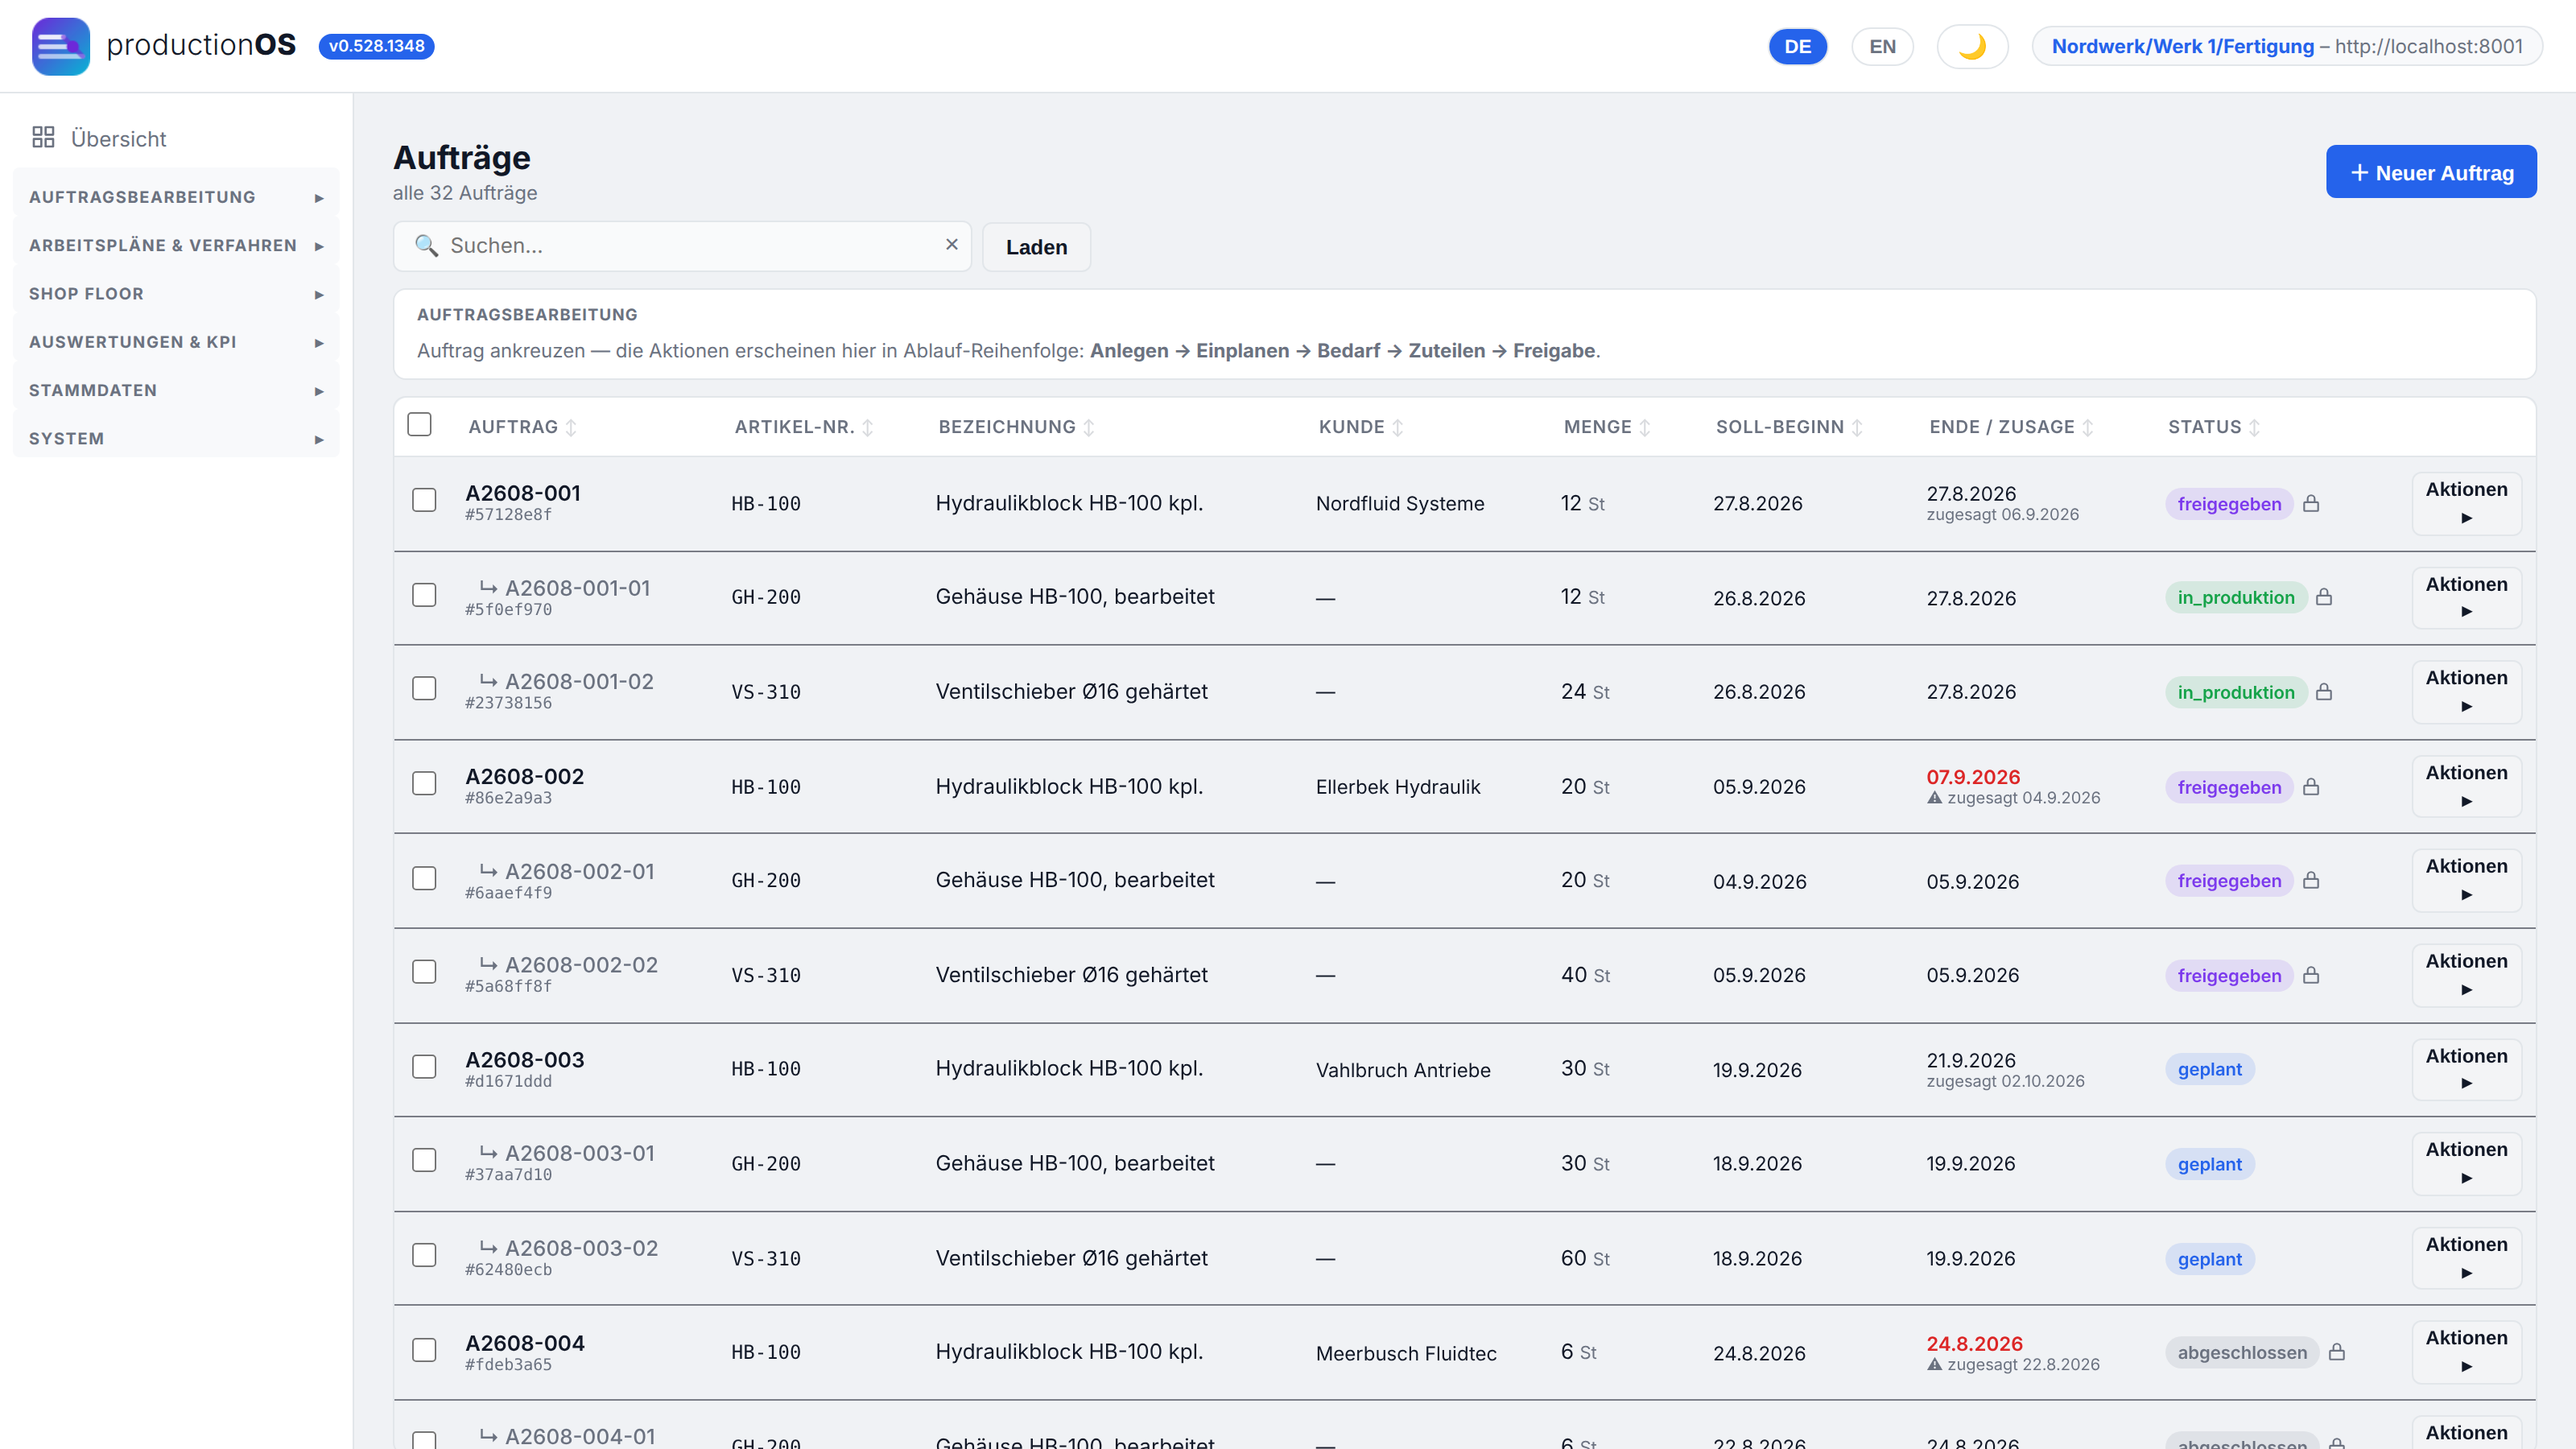Check the box for order A2608-003
The width and height of the screenshot is (2576, 1449).
coord(424,1067)
